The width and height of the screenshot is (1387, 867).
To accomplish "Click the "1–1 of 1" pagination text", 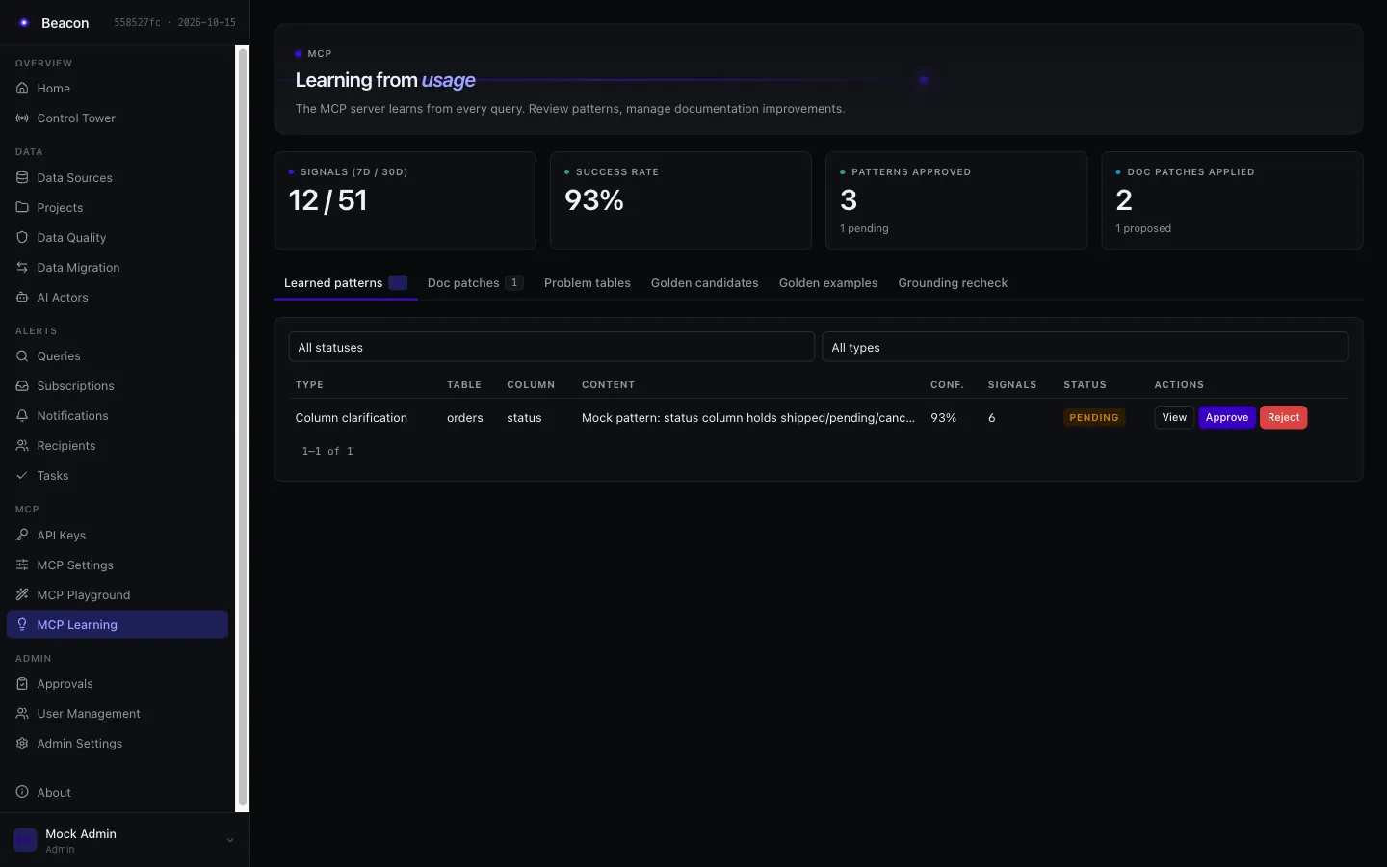I will click(x=327, y=451).
